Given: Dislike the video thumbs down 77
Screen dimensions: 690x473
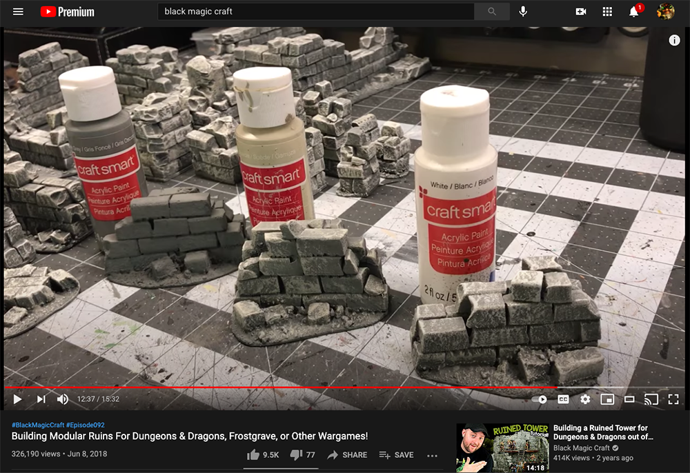Looking at the screenshot, I should coord(303,455).
